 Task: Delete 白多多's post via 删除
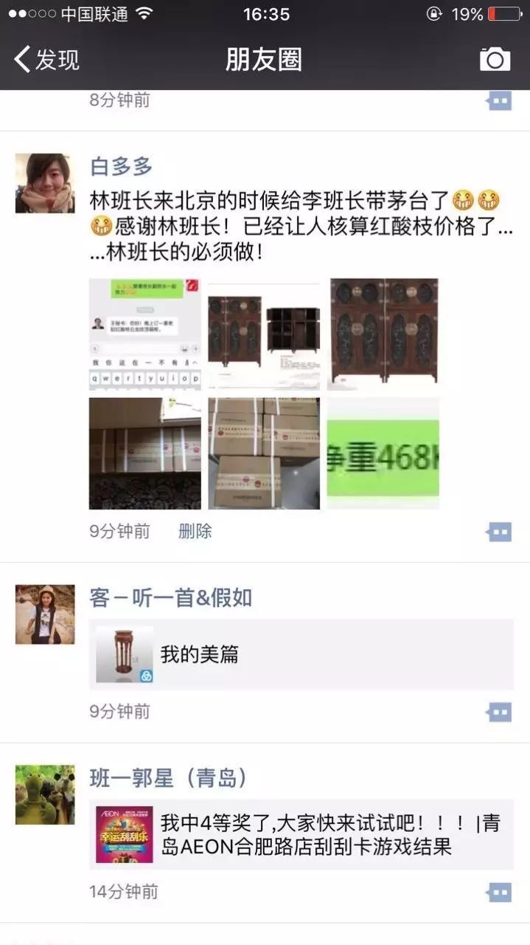pos(195,531)
